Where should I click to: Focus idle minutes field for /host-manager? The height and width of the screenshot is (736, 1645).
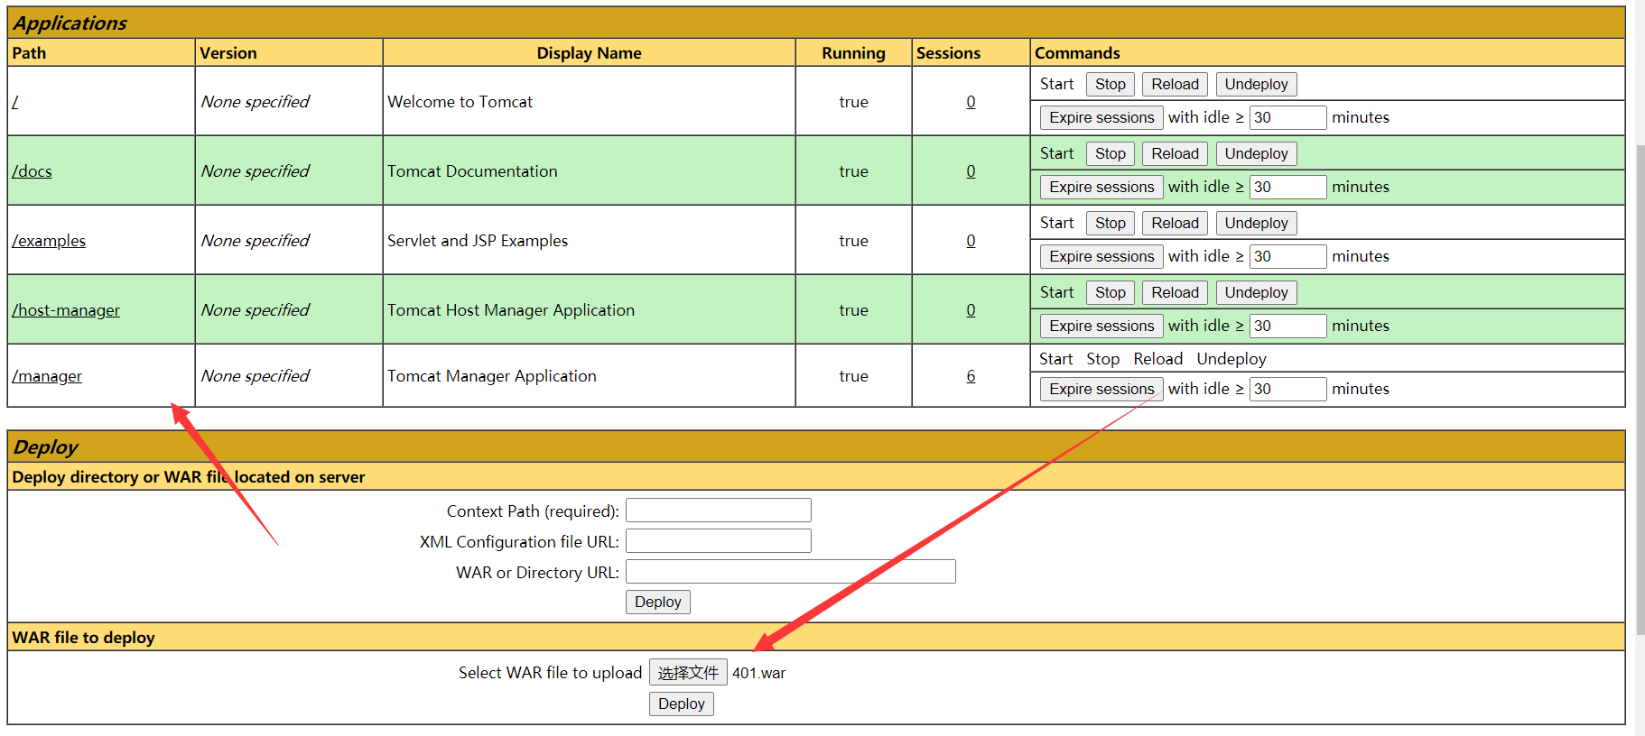tap(1287, 326)
